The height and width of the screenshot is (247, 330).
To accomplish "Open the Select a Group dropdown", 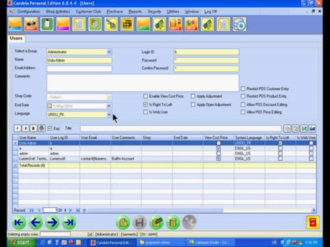I will pos(109,52).
